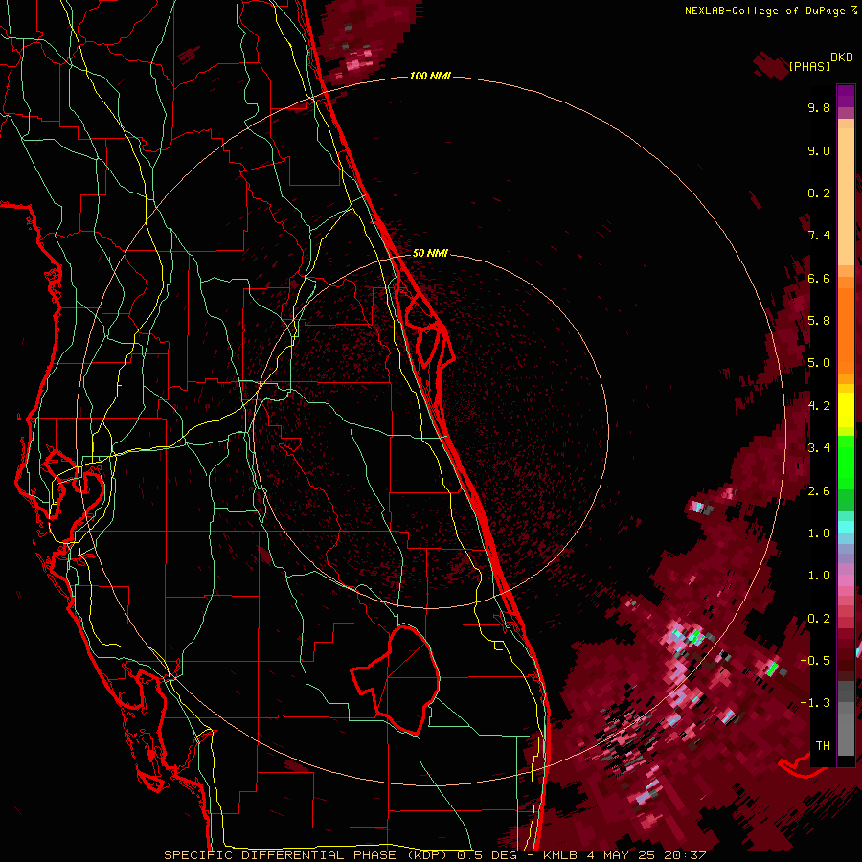This screenshot has height=862, width=862.
Task: Pick the pink band beside 1.0
Action: tap(846, 579)
